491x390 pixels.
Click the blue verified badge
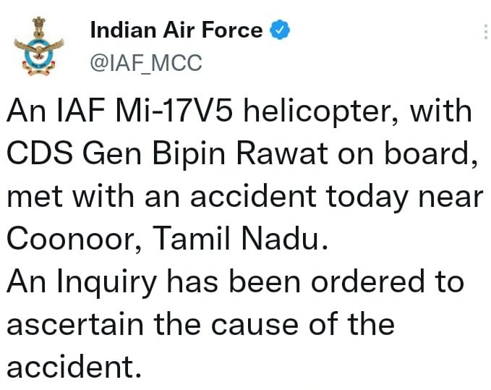pos(280,30)
